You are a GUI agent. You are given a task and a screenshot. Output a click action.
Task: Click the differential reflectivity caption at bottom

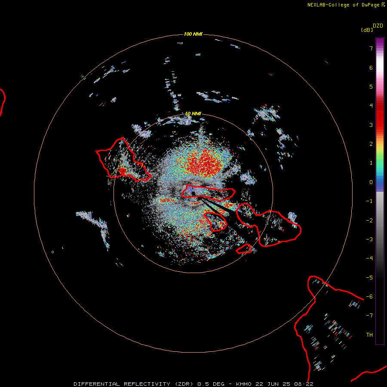coord(193,384)
